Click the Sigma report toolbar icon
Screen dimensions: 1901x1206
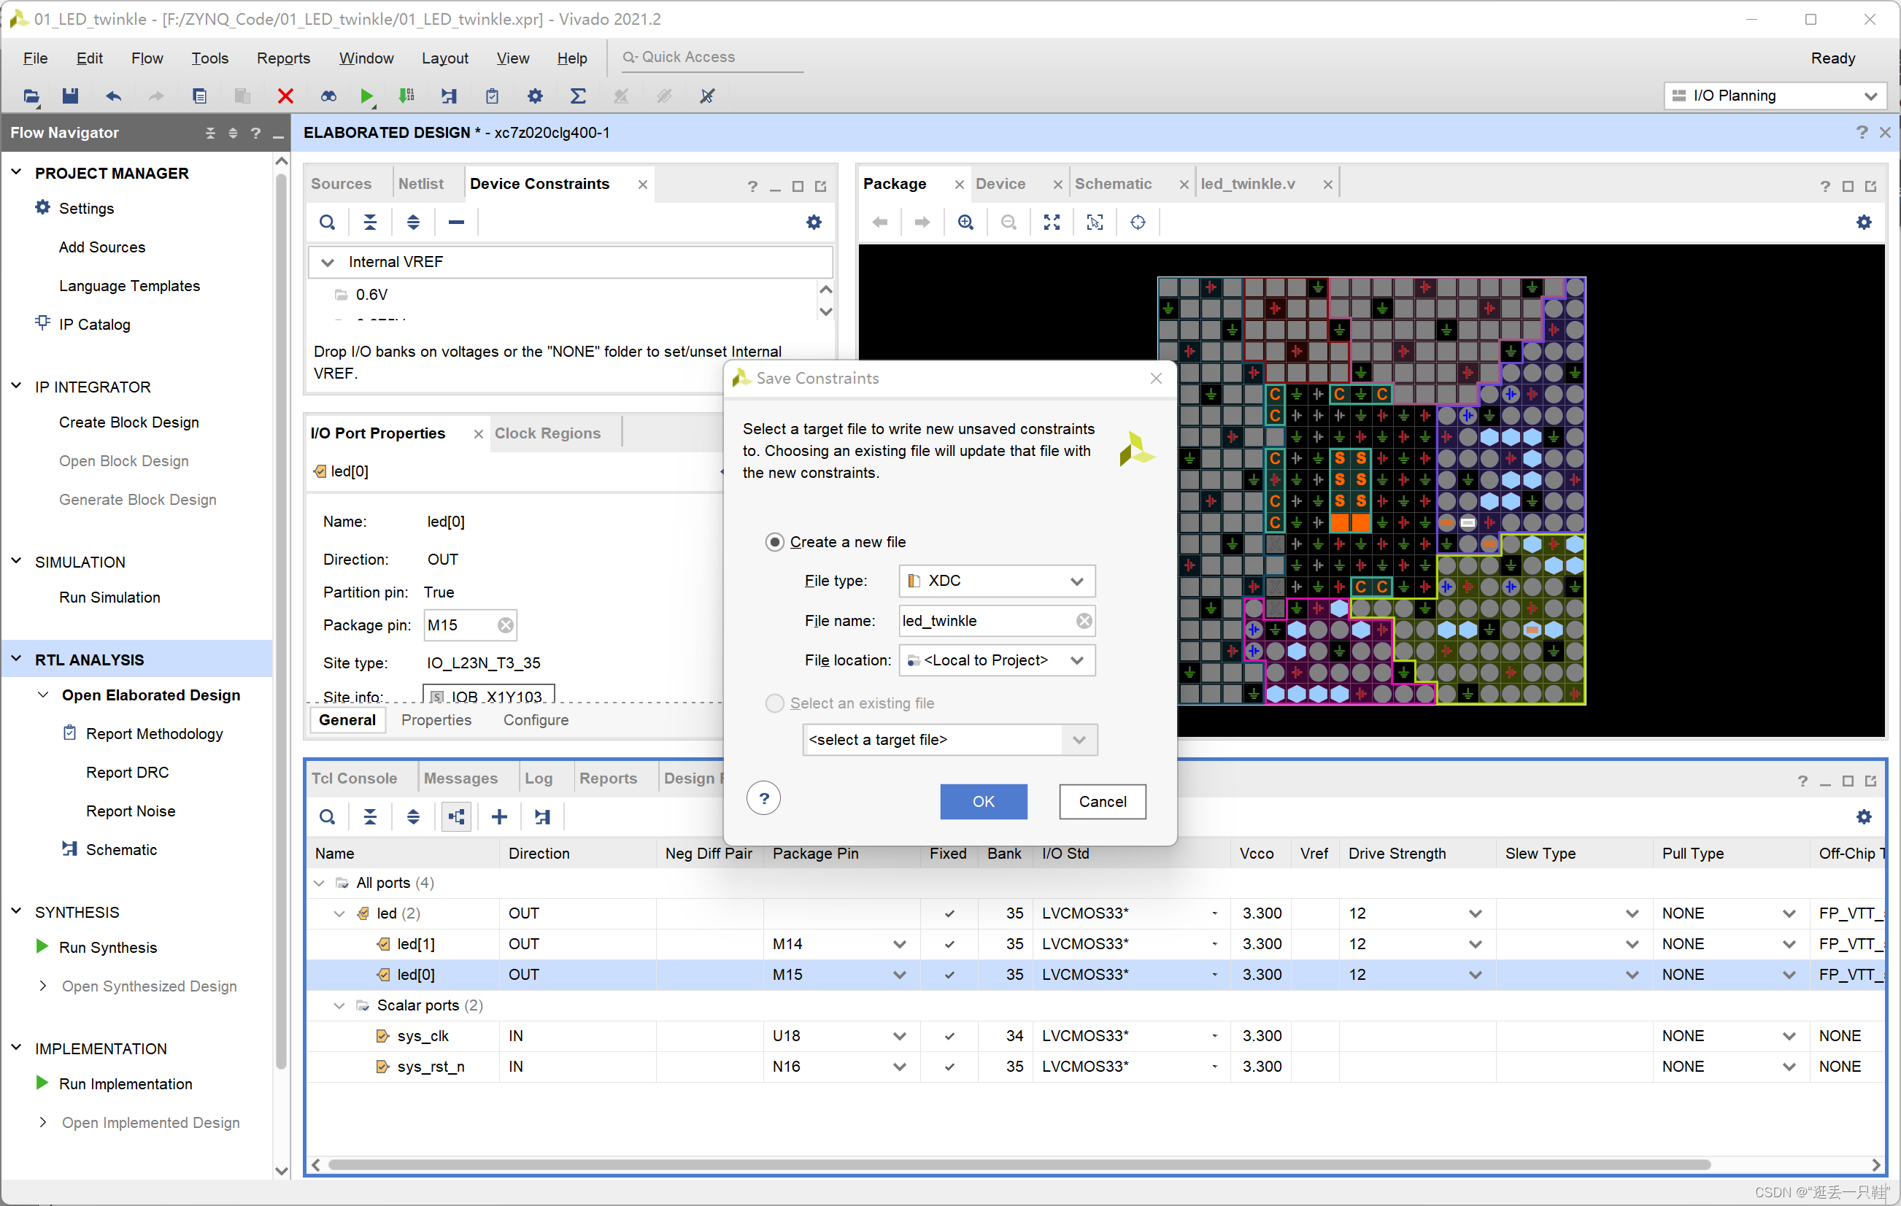[x=578, y=96]
